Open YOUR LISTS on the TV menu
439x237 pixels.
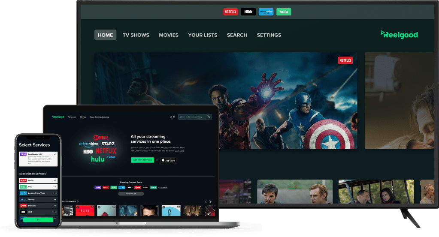point(203,35)
